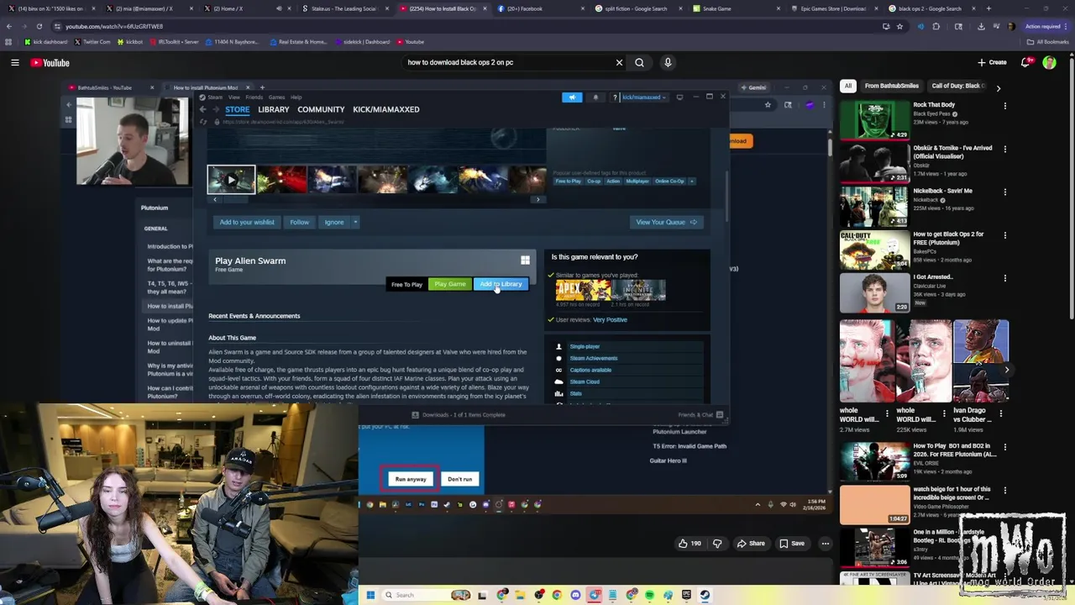Select the From BathtubSmiles chip

891,86
